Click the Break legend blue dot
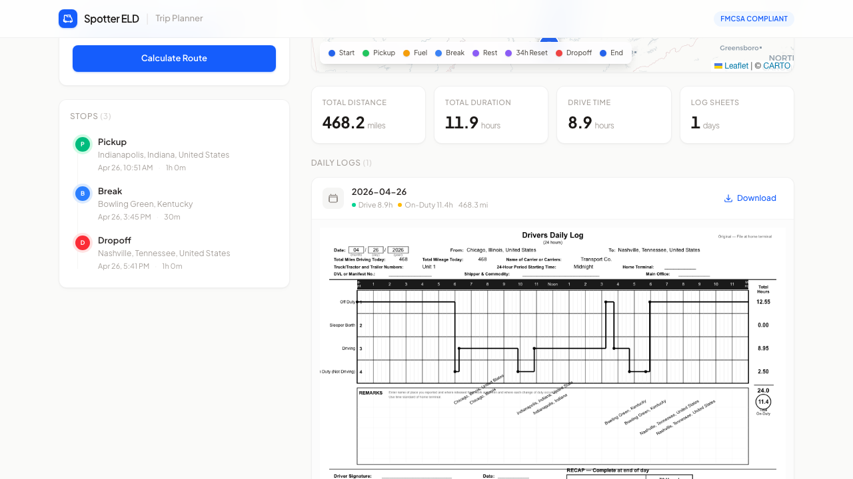Image resolution: width=853 pixels, height=479 pixels. [x=438, y=53]
